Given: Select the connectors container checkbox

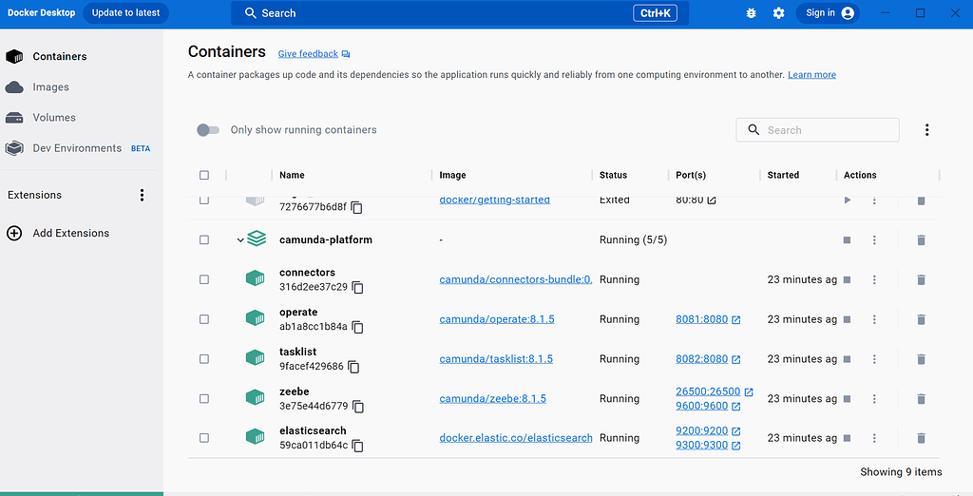Looking at the screenshot, I should coord(204,280).
